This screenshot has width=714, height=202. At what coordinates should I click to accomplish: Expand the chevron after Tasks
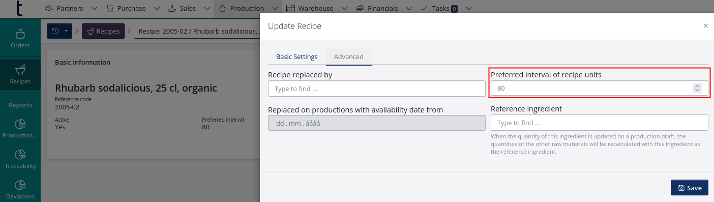468,9
